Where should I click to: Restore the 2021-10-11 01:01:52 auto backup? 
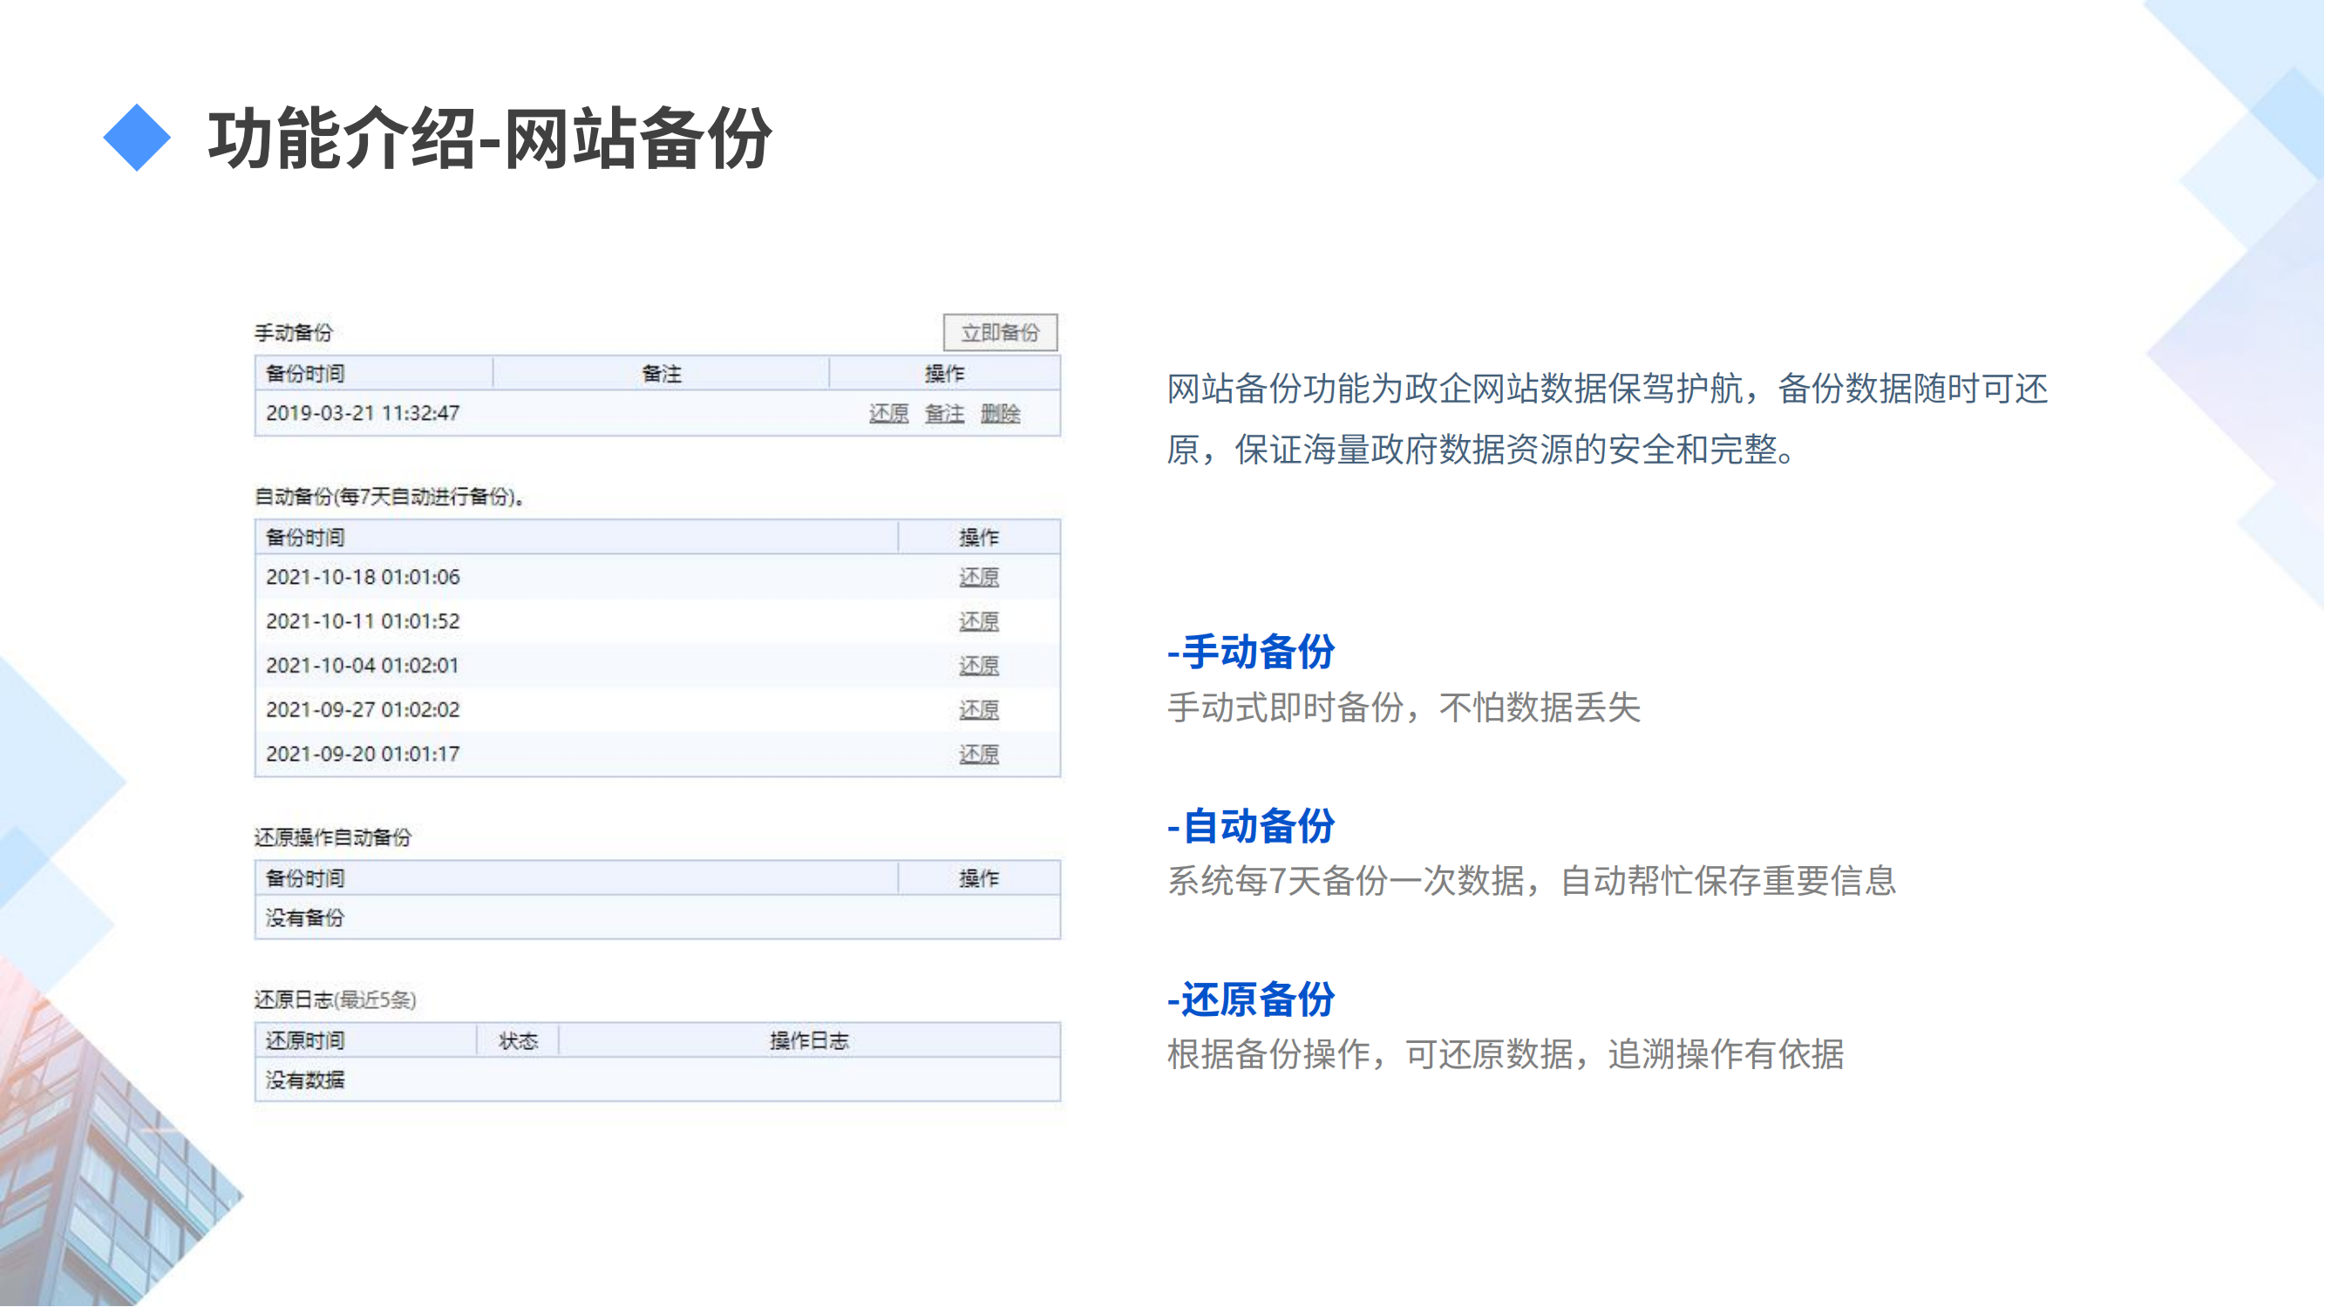978,621
